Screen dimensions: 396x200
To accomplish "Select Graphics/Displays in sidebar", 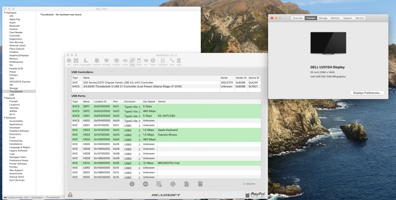I will coord(19,55).
